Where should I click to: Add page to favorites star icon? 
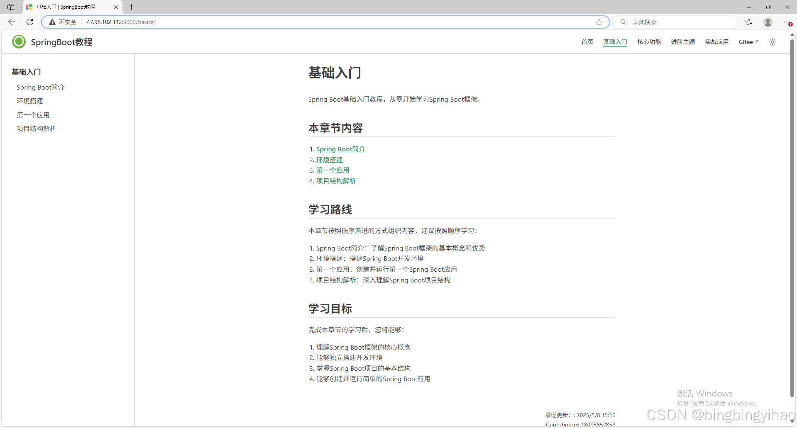(x=599, y=22)
